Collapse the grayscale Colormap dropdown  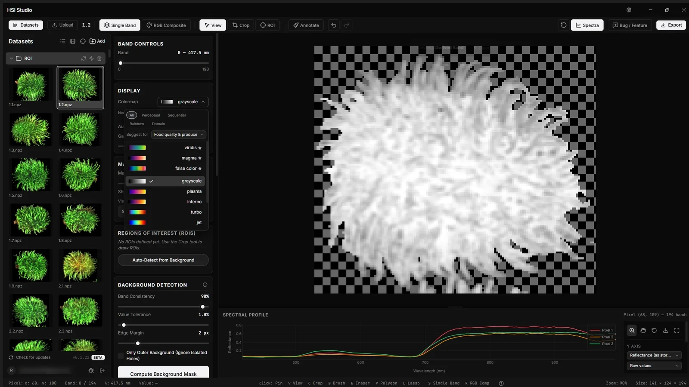(x=183, y=102)
